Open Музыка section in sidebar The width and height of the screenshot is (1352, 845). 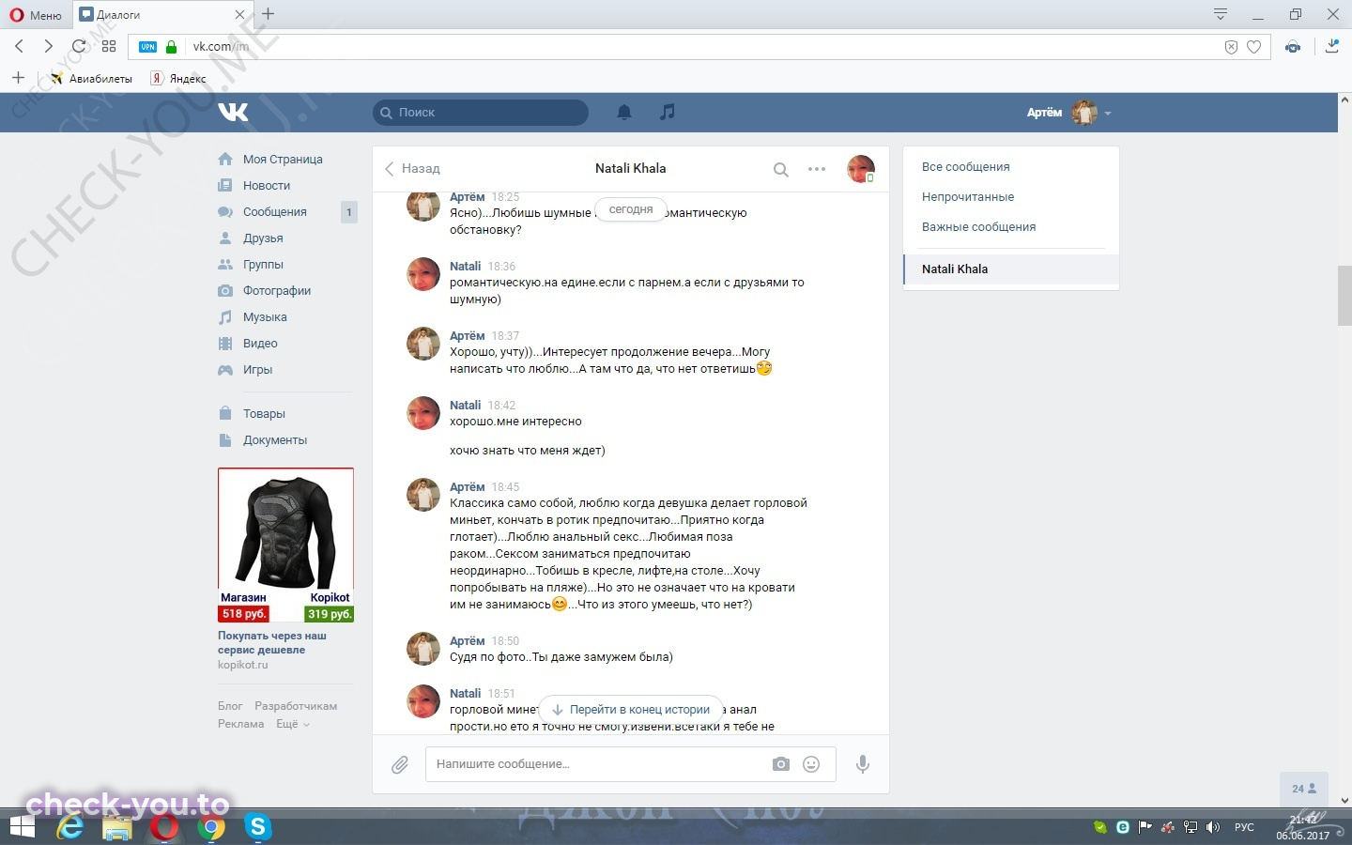[x=265, y=317]
